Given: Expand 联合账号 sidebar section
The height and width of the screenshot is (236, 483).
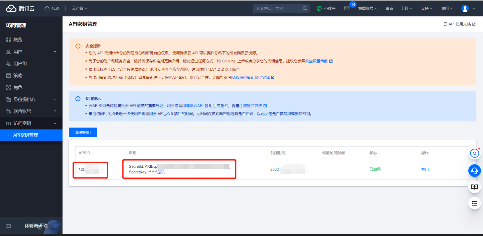Looking at the screenshot, I should 31,111.
